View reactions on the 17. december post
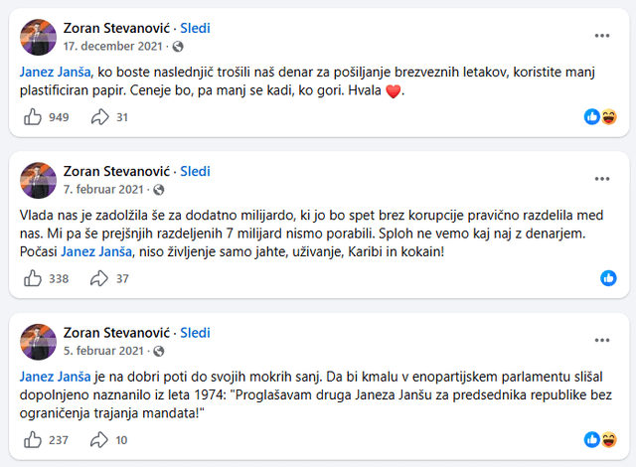Screen dimensions: 636x467 tap(601, 117)
